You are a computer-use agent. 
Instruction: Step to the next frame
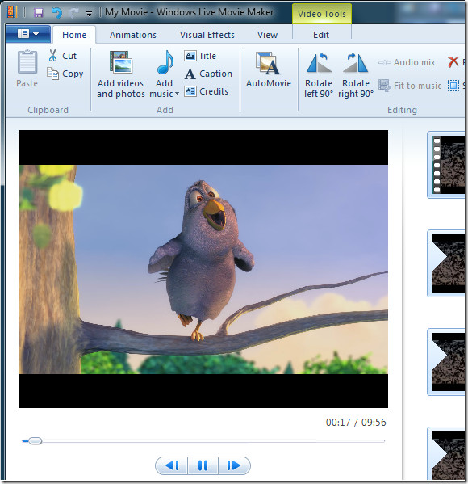click(234, 465)
